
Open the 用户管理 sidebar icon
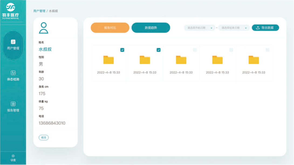13,42
